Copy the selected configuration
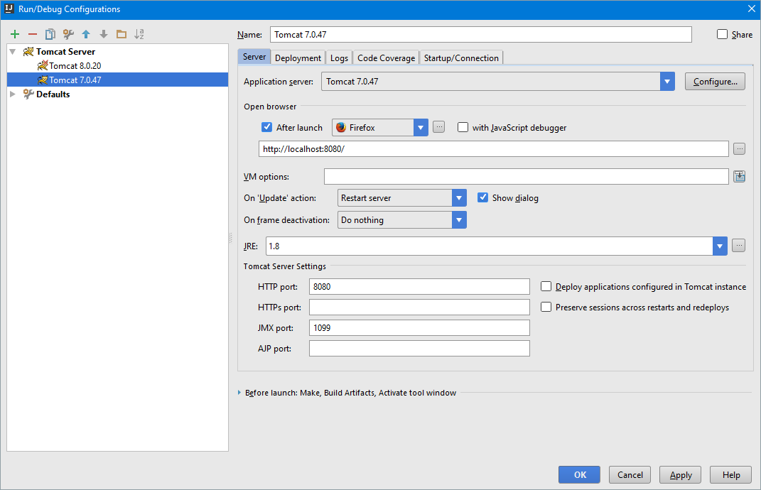The image size is (761, 490). tap(50, 34)
